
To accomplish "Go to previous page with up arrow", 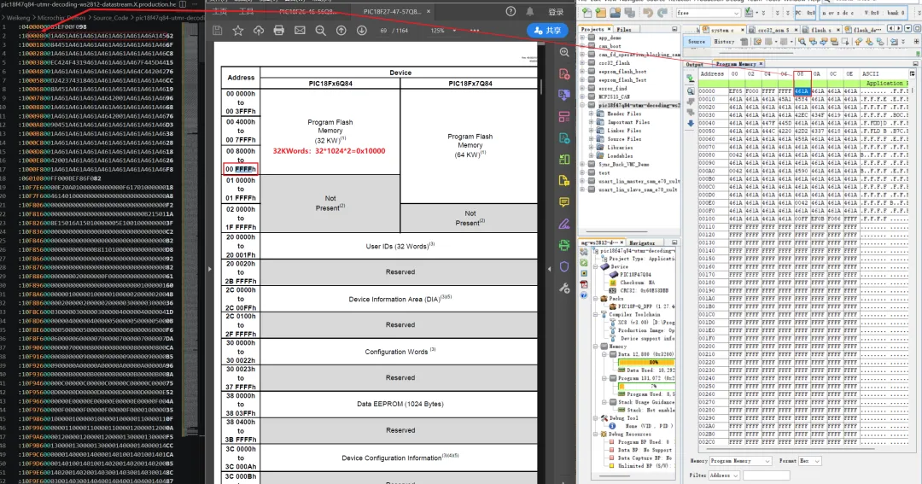I will tap(341, 31).
